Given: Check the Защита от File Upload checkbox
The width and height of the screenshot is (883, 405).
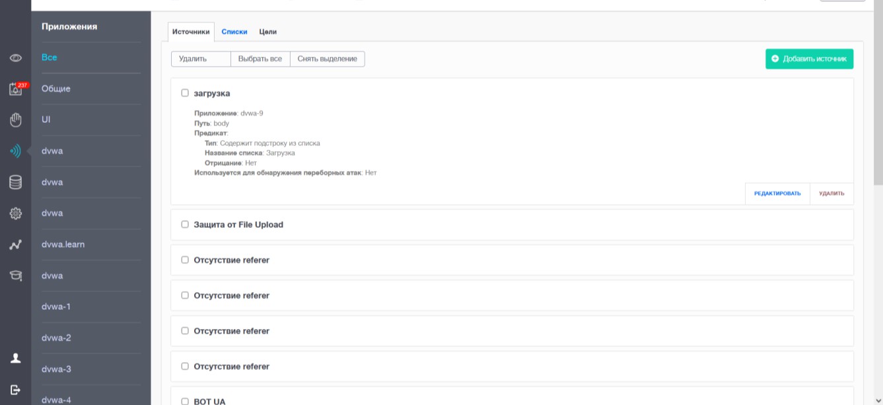Looking at the screenshot, I should pyautogui.click(x=185, y=225).
